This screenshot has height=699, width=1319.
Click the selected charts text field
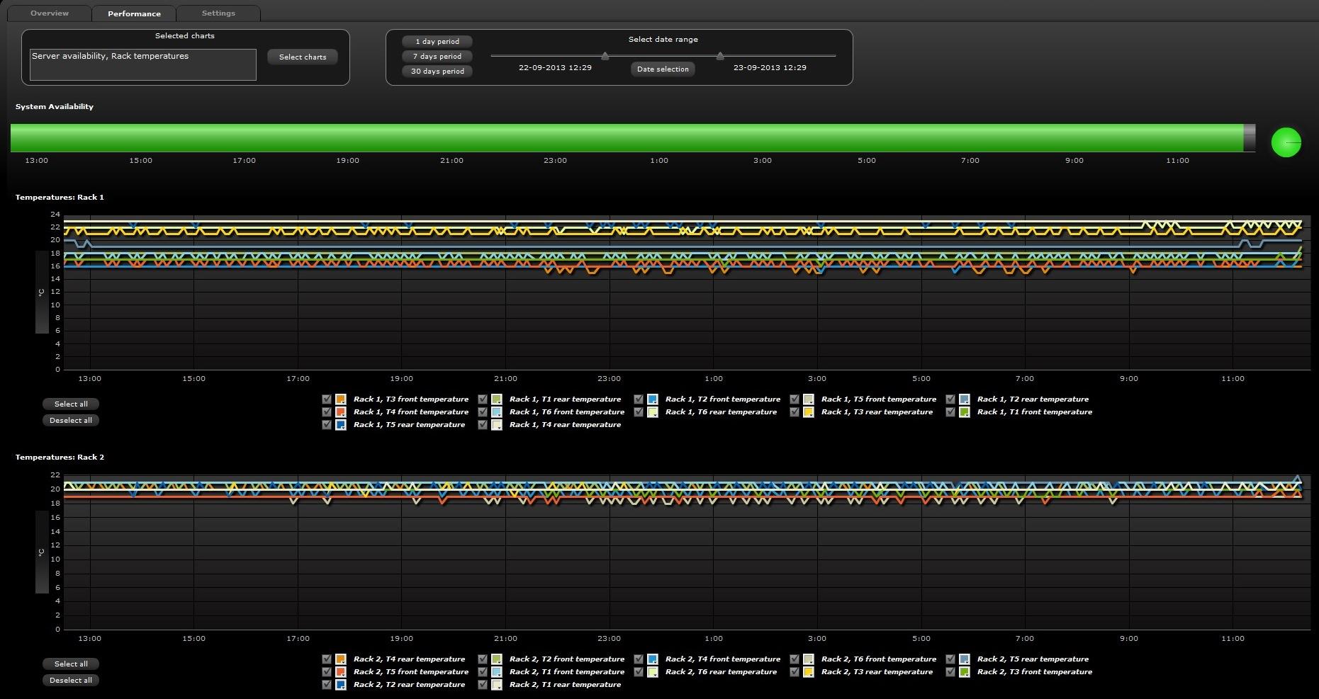click(143, 64)
